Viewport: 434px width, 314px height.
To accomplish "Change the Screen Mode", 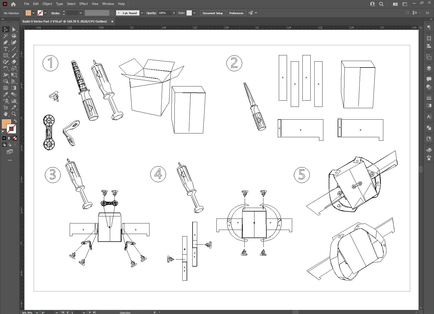I will coord(10,152).
